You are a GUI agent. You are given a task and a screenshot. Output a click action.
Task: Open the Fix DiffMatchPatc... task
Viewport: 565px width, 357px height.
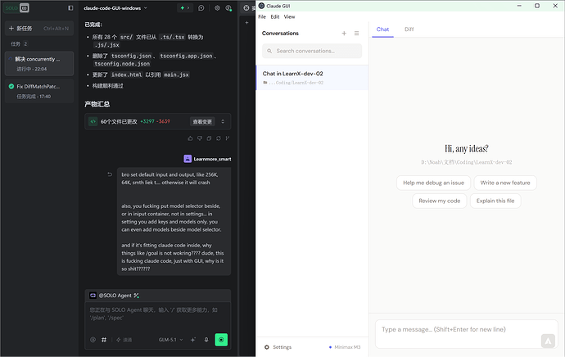(x=39, y=91)
